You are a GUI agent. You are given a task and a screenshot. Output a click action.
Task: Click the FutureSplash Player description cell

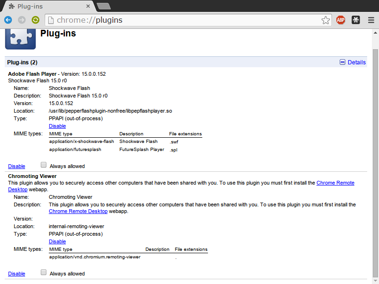(142, 150)
